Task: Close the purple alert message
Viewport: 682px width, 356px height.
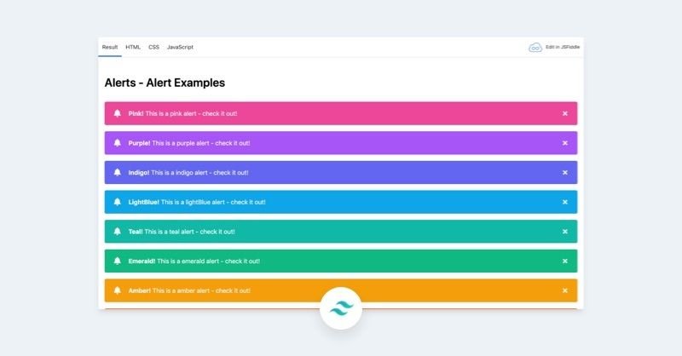Action: click(x=565, y=143)
